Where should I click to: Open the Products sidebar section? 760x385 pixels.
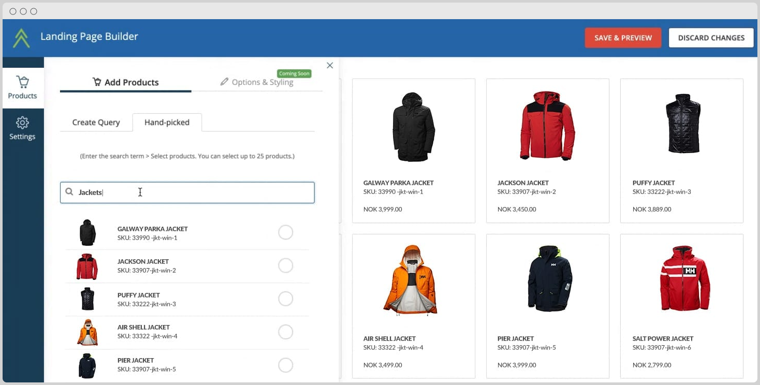tap(22, 87)
